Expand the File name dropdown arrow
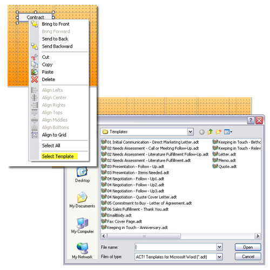The width and height of the screenshot is (270, 270). point(219,247)
